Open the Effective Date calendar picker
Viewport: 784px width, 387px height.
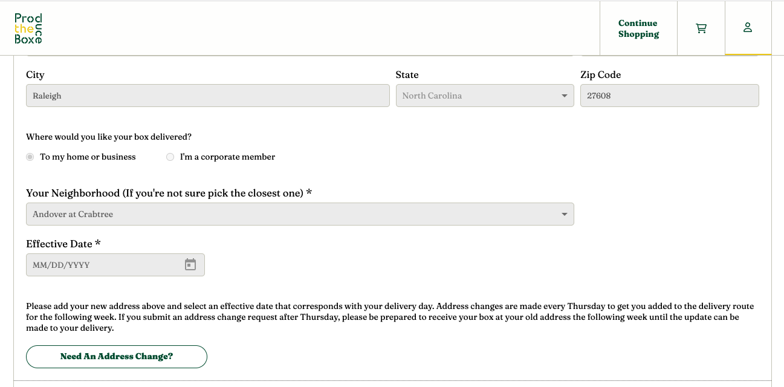[190, 265]
